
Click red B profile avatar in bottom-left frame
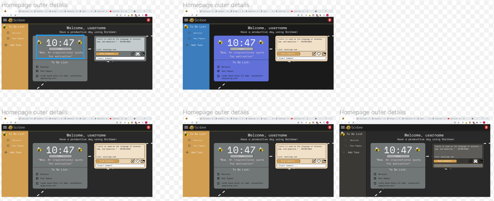[x=148, y=127]
